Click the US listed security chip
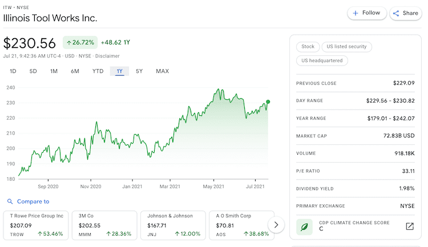The image size is (428, 247). 346,47
